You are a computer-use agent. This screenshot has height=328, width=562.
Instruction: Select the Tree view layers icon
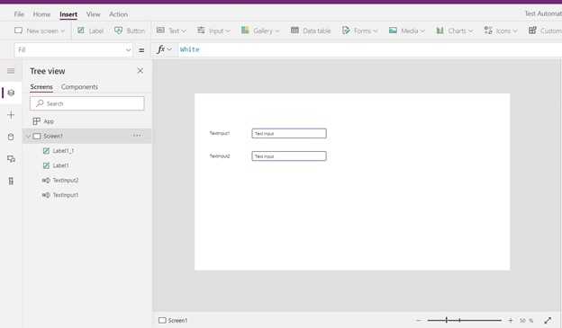(x=11, y=93)
